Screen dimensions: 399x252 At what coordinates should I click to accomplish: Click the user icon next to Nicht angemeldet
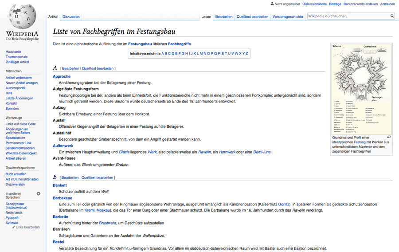point(272,4)
